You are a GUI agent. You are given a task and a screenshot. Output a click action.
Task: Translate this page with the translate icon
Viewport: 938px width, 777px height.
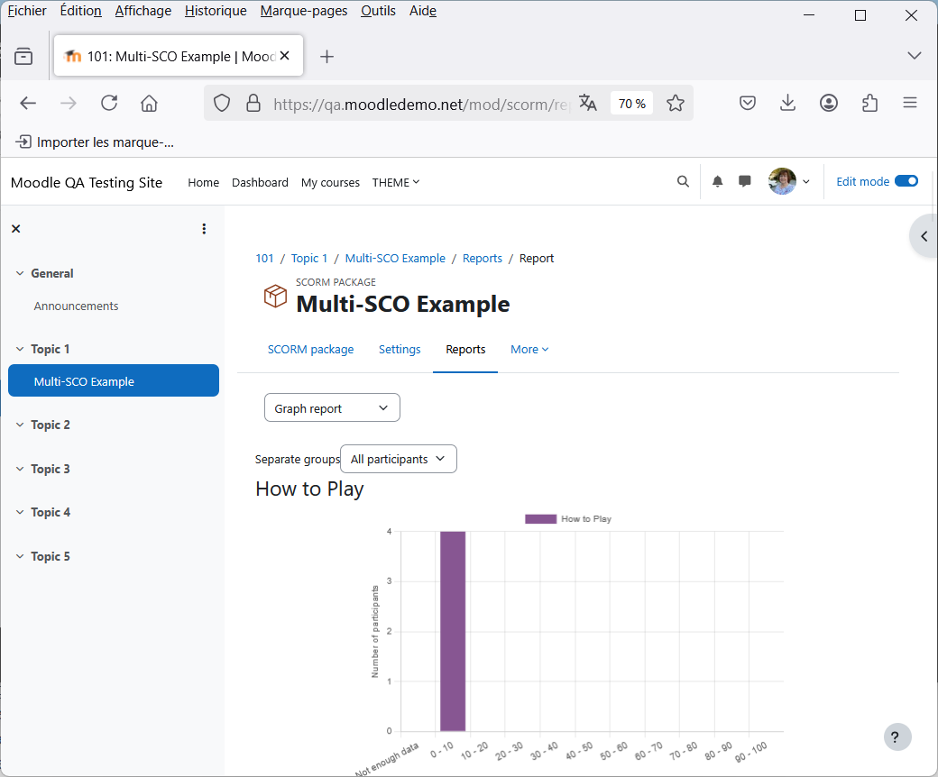(x=587, y=104)
